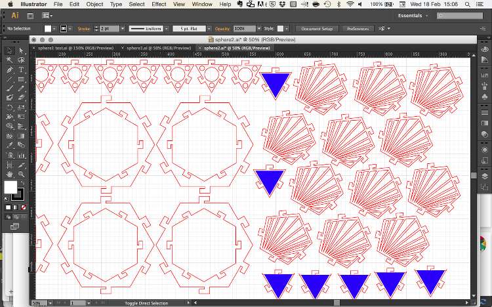Set paint mode to Gradient

click(x=16, y=207)
